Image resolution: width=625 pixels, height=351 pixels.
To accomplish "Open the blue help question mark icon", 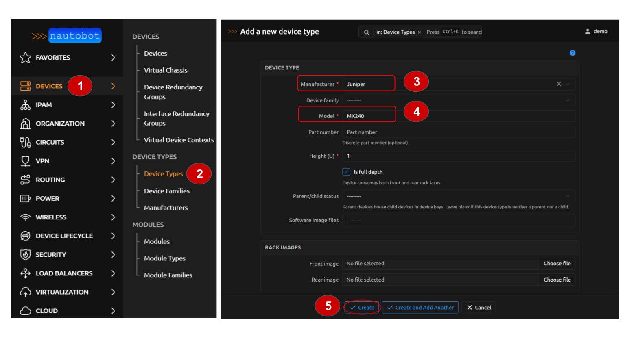I will click(x=573, y=53).
